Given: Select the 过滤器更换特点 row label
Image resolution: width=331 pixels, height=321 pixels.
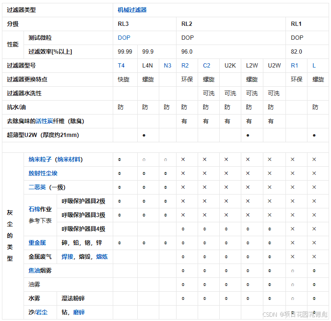Looking at the screenshot, I should click(27, 80).
